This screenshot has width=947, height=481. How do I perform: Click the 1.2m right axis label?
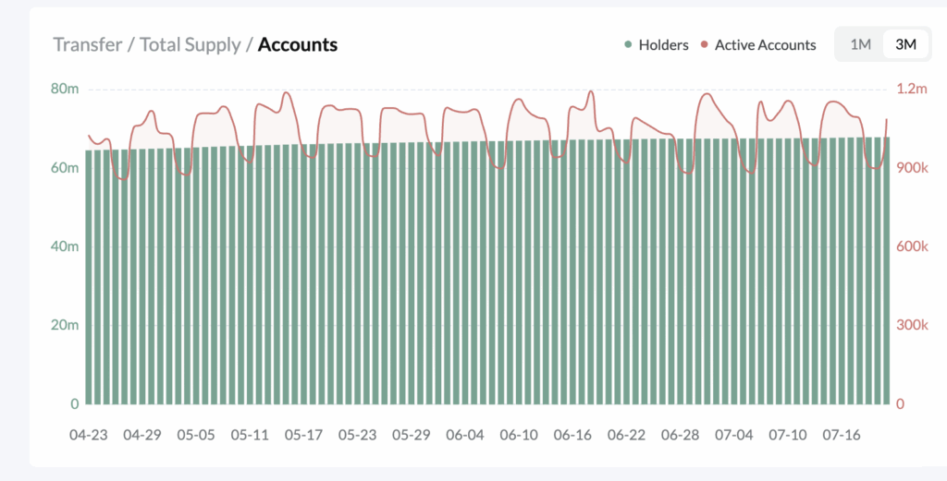pos(911,90)
